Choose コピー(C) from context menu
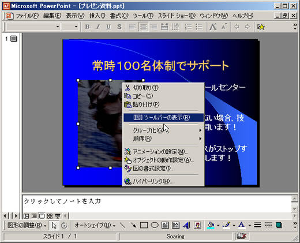The height and width of the screenshot is (243, 300). tap(163, 96)
